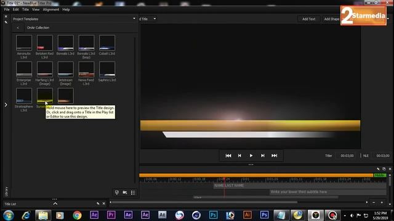Click the middle icon in library bottom toolbar
394x221 pixels.
(125, 192)
